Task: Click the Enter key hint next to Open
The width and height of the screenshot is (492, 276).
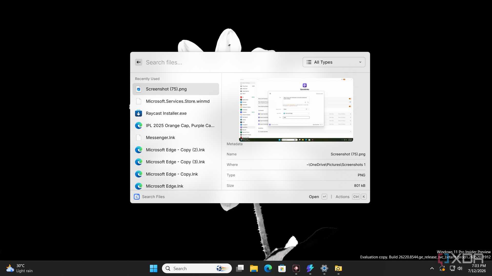Action: click(324, 197)
